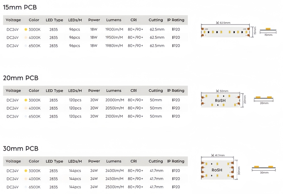This screenshot has height=194, width=283.
Task: Click 'Cutting' header in the 20mm PCB table
Action: [156, 91]
